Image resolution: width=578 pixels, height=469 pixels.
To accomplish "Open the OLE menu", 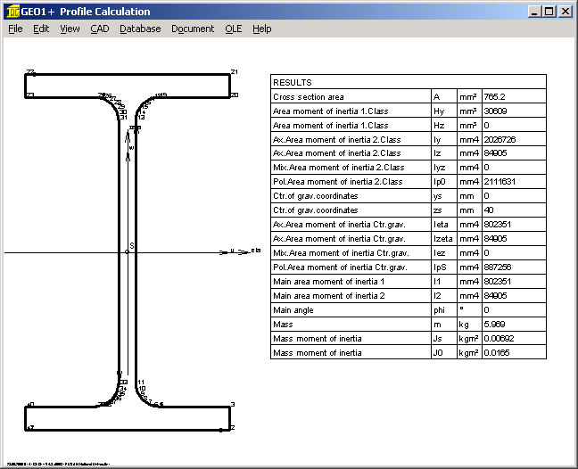I will [x=233, y=29].
